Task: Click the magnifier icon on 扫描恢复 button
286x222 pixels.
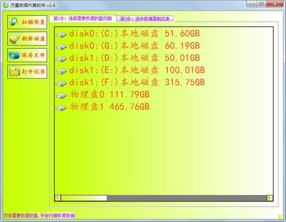Action: coord(14,22)
